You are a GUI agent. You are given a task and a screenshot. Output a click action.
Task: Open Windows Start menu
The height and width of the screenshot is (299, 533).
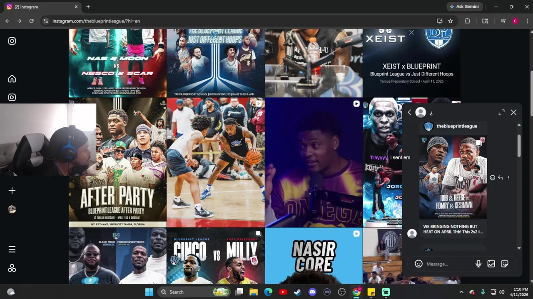tap(149, 292)
